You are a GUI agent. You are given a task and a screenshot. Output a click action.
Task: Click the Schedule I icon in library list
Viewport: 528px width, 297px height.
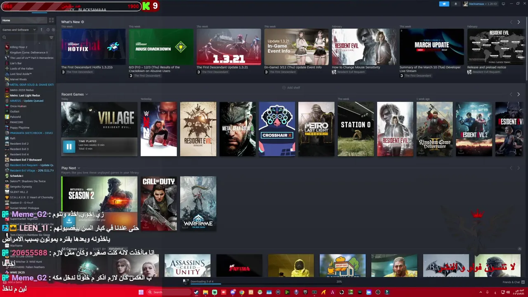point(7,176)
